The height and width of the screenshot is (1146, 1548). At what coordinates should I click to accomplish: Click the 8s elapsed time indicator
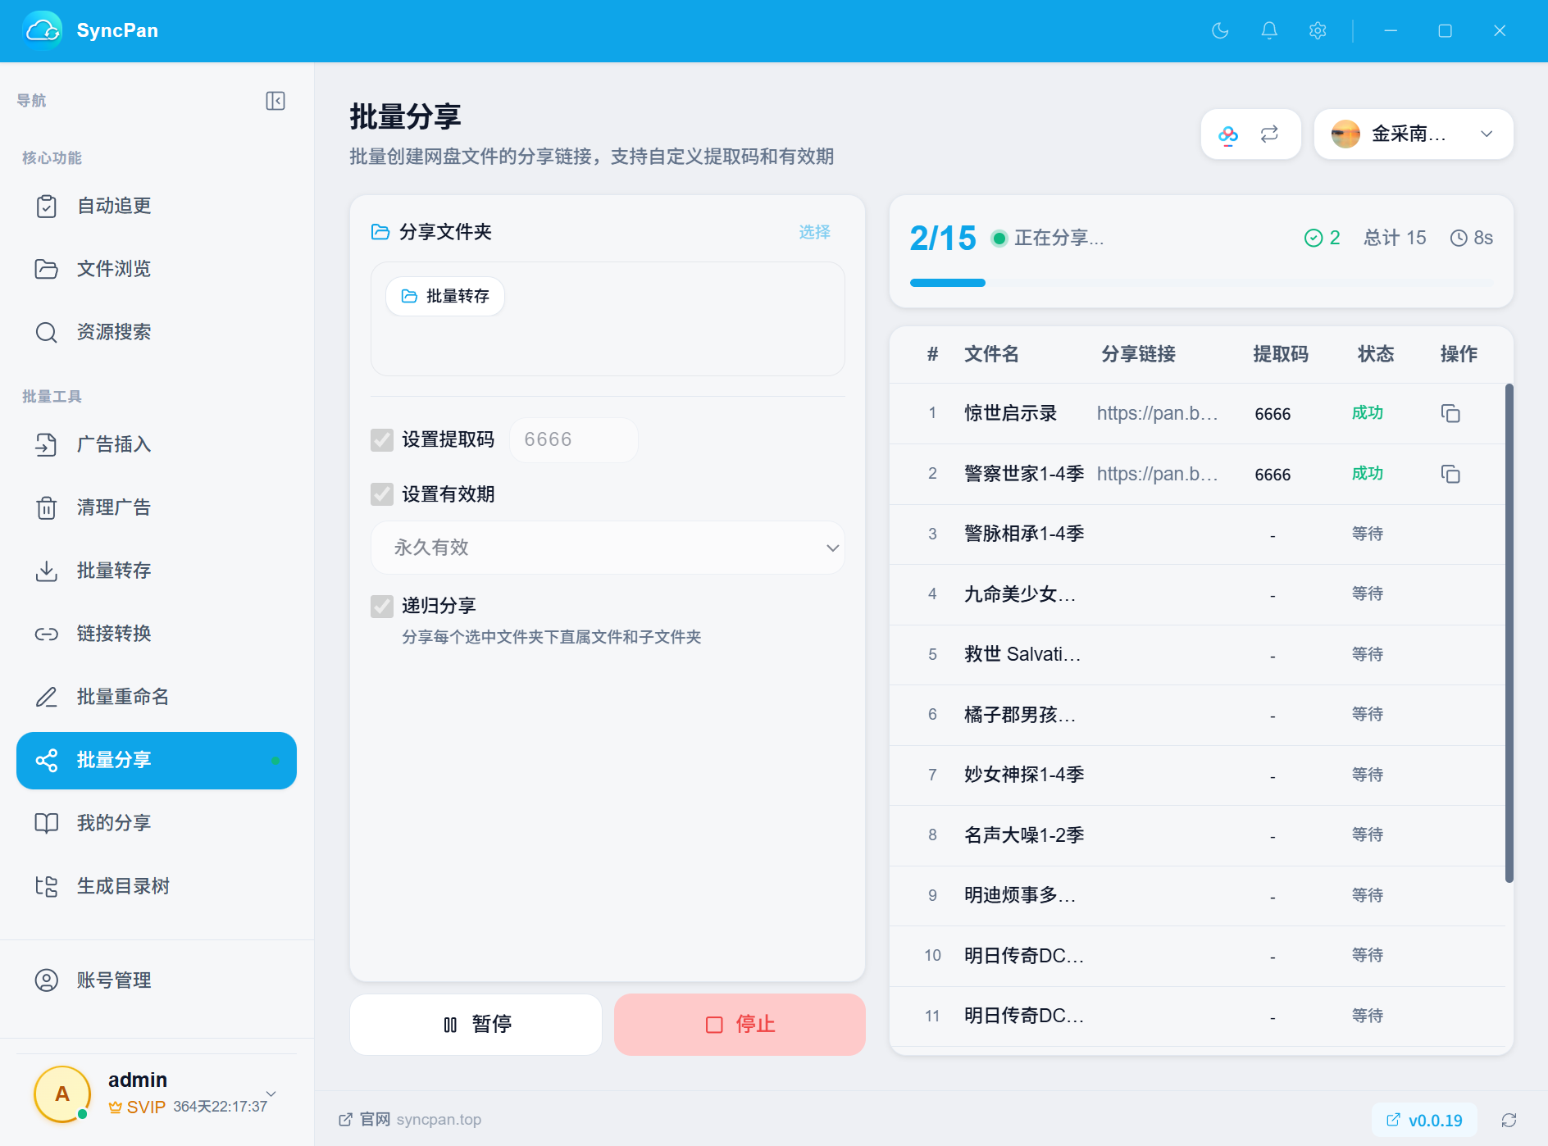click(1472, 238)
